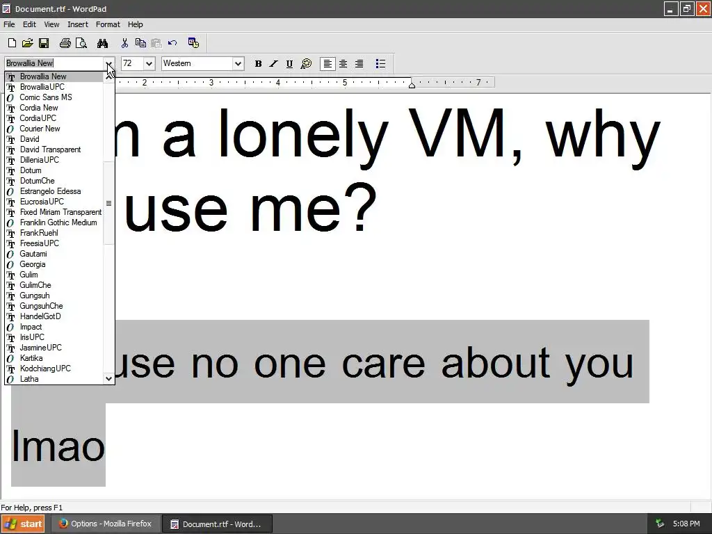This screenshot has width=712, height=534.
Task: Open the font Color palette icon
Action: 306,63
